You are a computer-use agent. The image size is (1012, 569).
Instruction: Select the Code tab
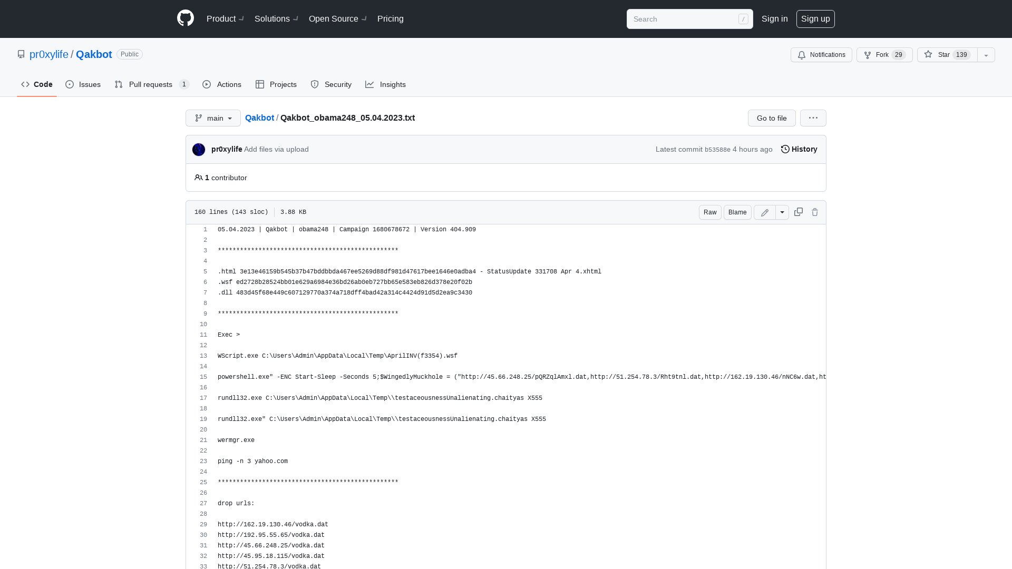coord(37,84)
